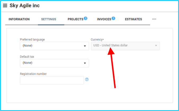This screenshot has width=179, height=111.
Task: Click the Preferred language dropdown arrow
Action: [85, 46]
